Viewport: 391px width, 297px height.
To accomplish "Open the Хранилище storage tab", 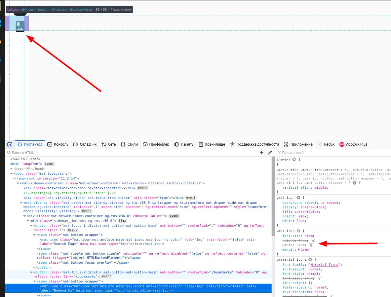I will (212, 144).
